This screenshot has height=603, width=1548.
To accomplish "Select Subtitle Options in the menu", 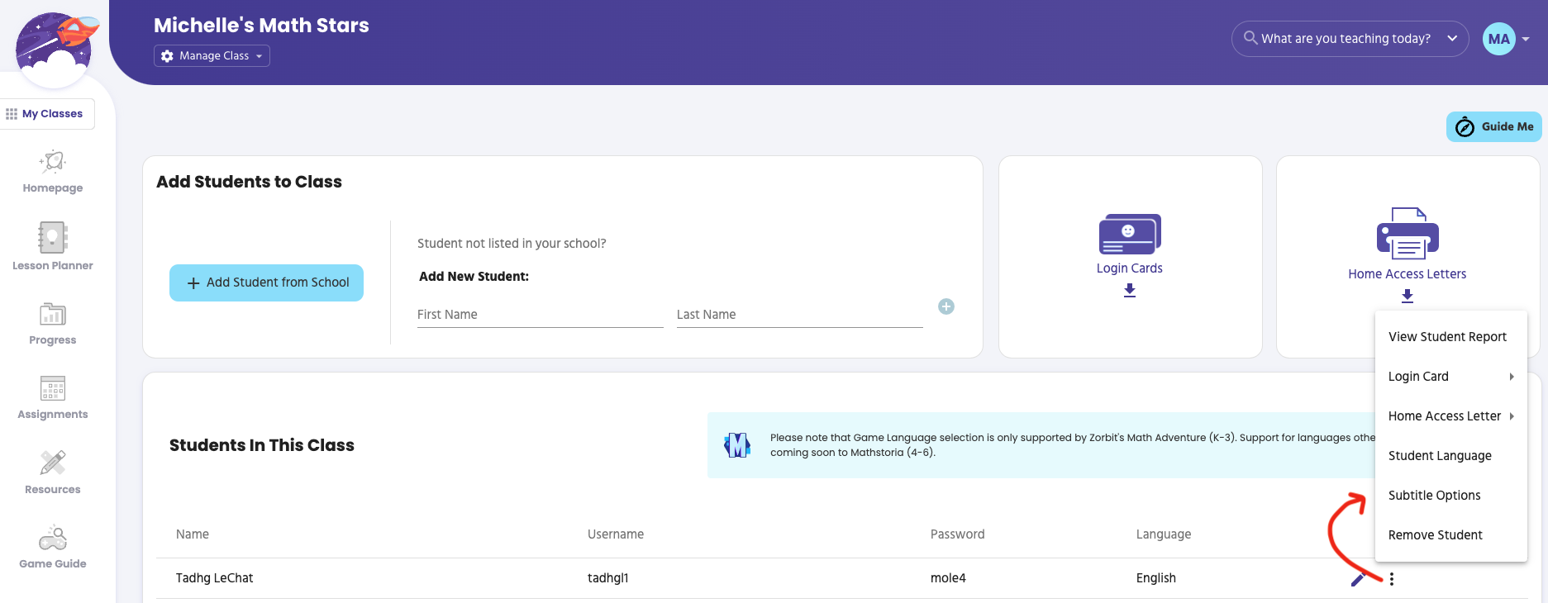I will click(x=1434, y=496).
